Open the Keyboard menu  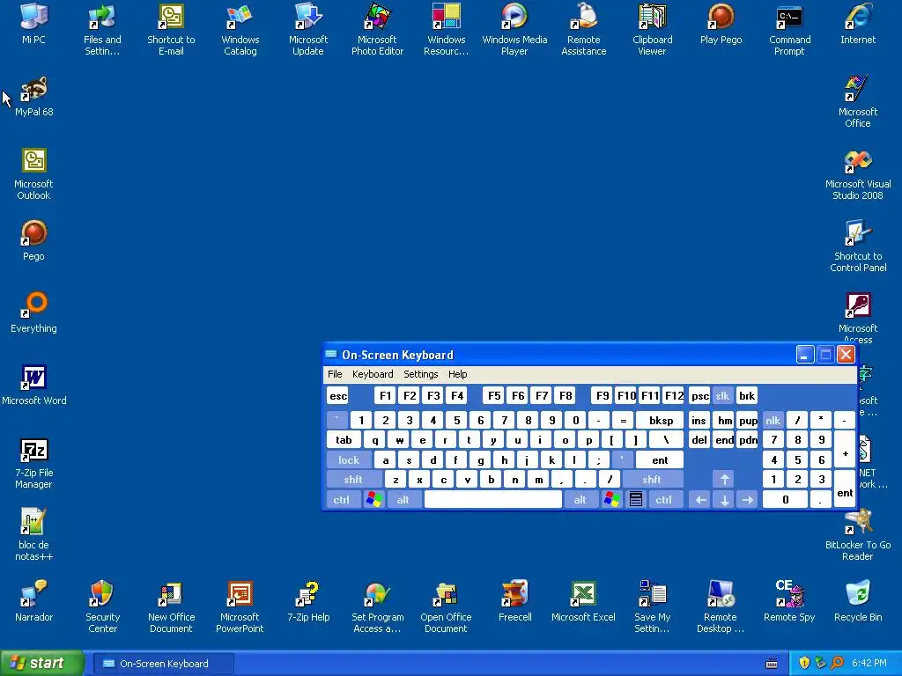click(x=373, y=374)
